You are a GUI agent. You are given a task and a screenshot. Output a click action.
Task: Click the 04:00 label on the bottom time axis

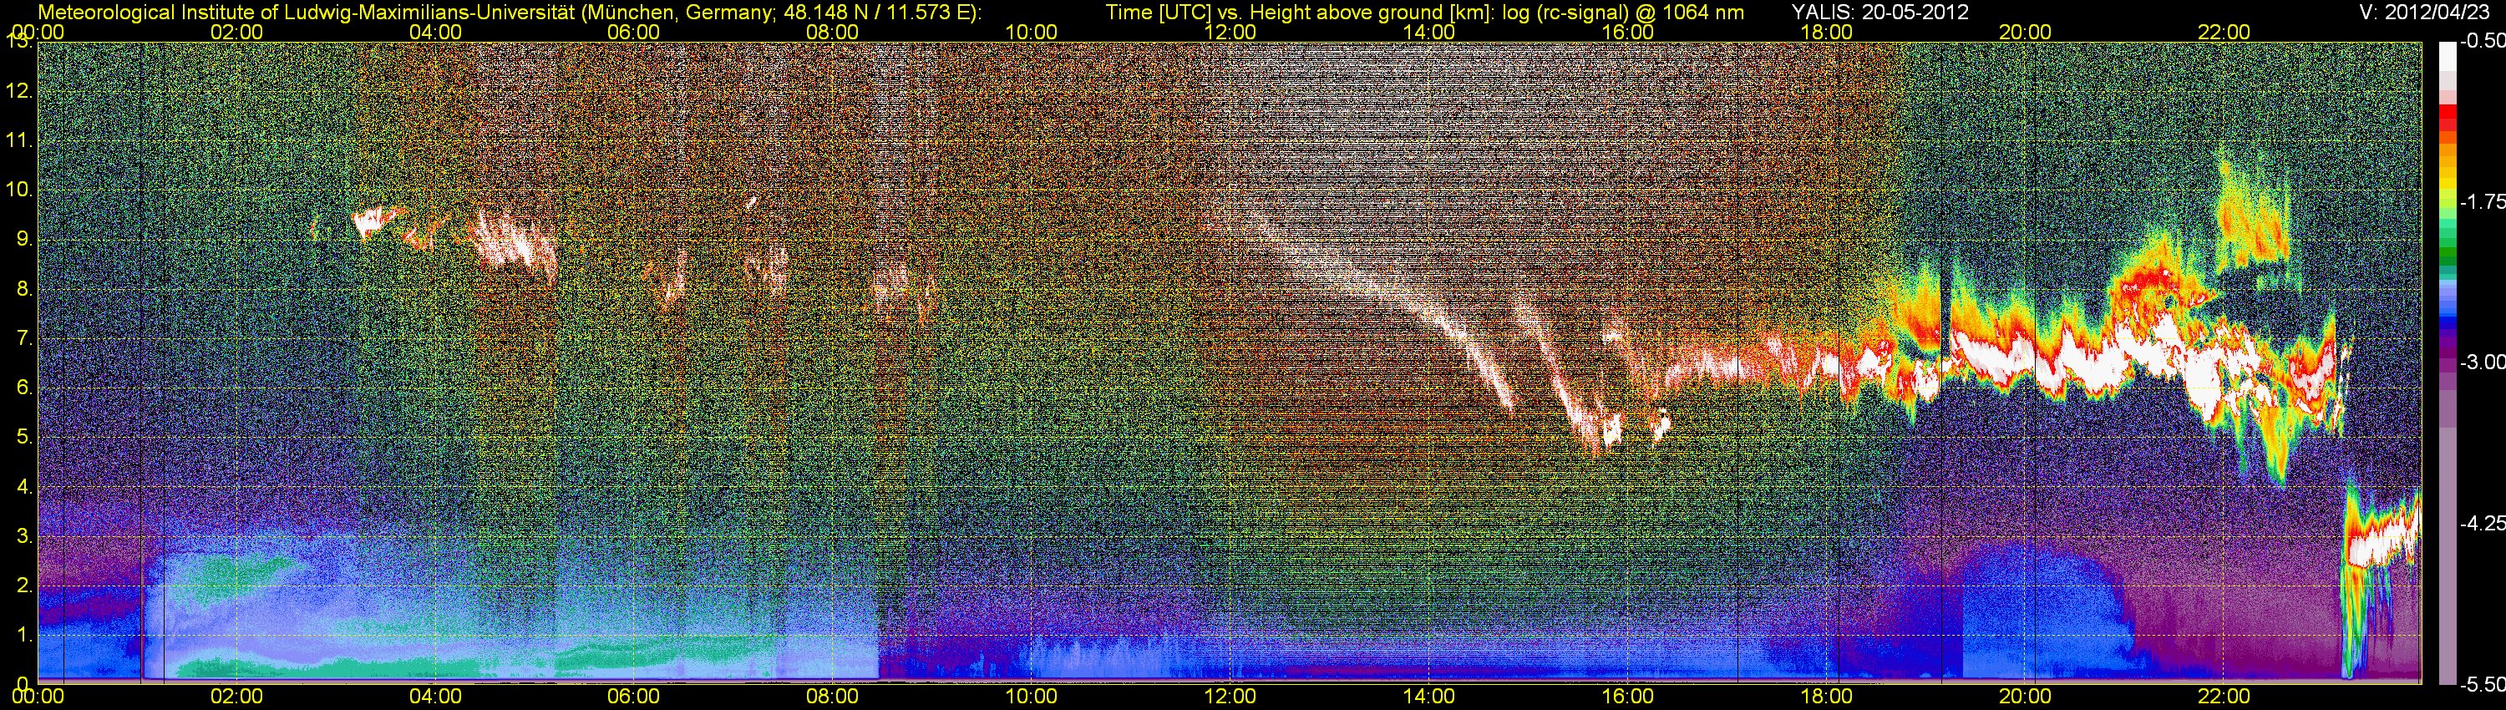(x=435, y=697)
